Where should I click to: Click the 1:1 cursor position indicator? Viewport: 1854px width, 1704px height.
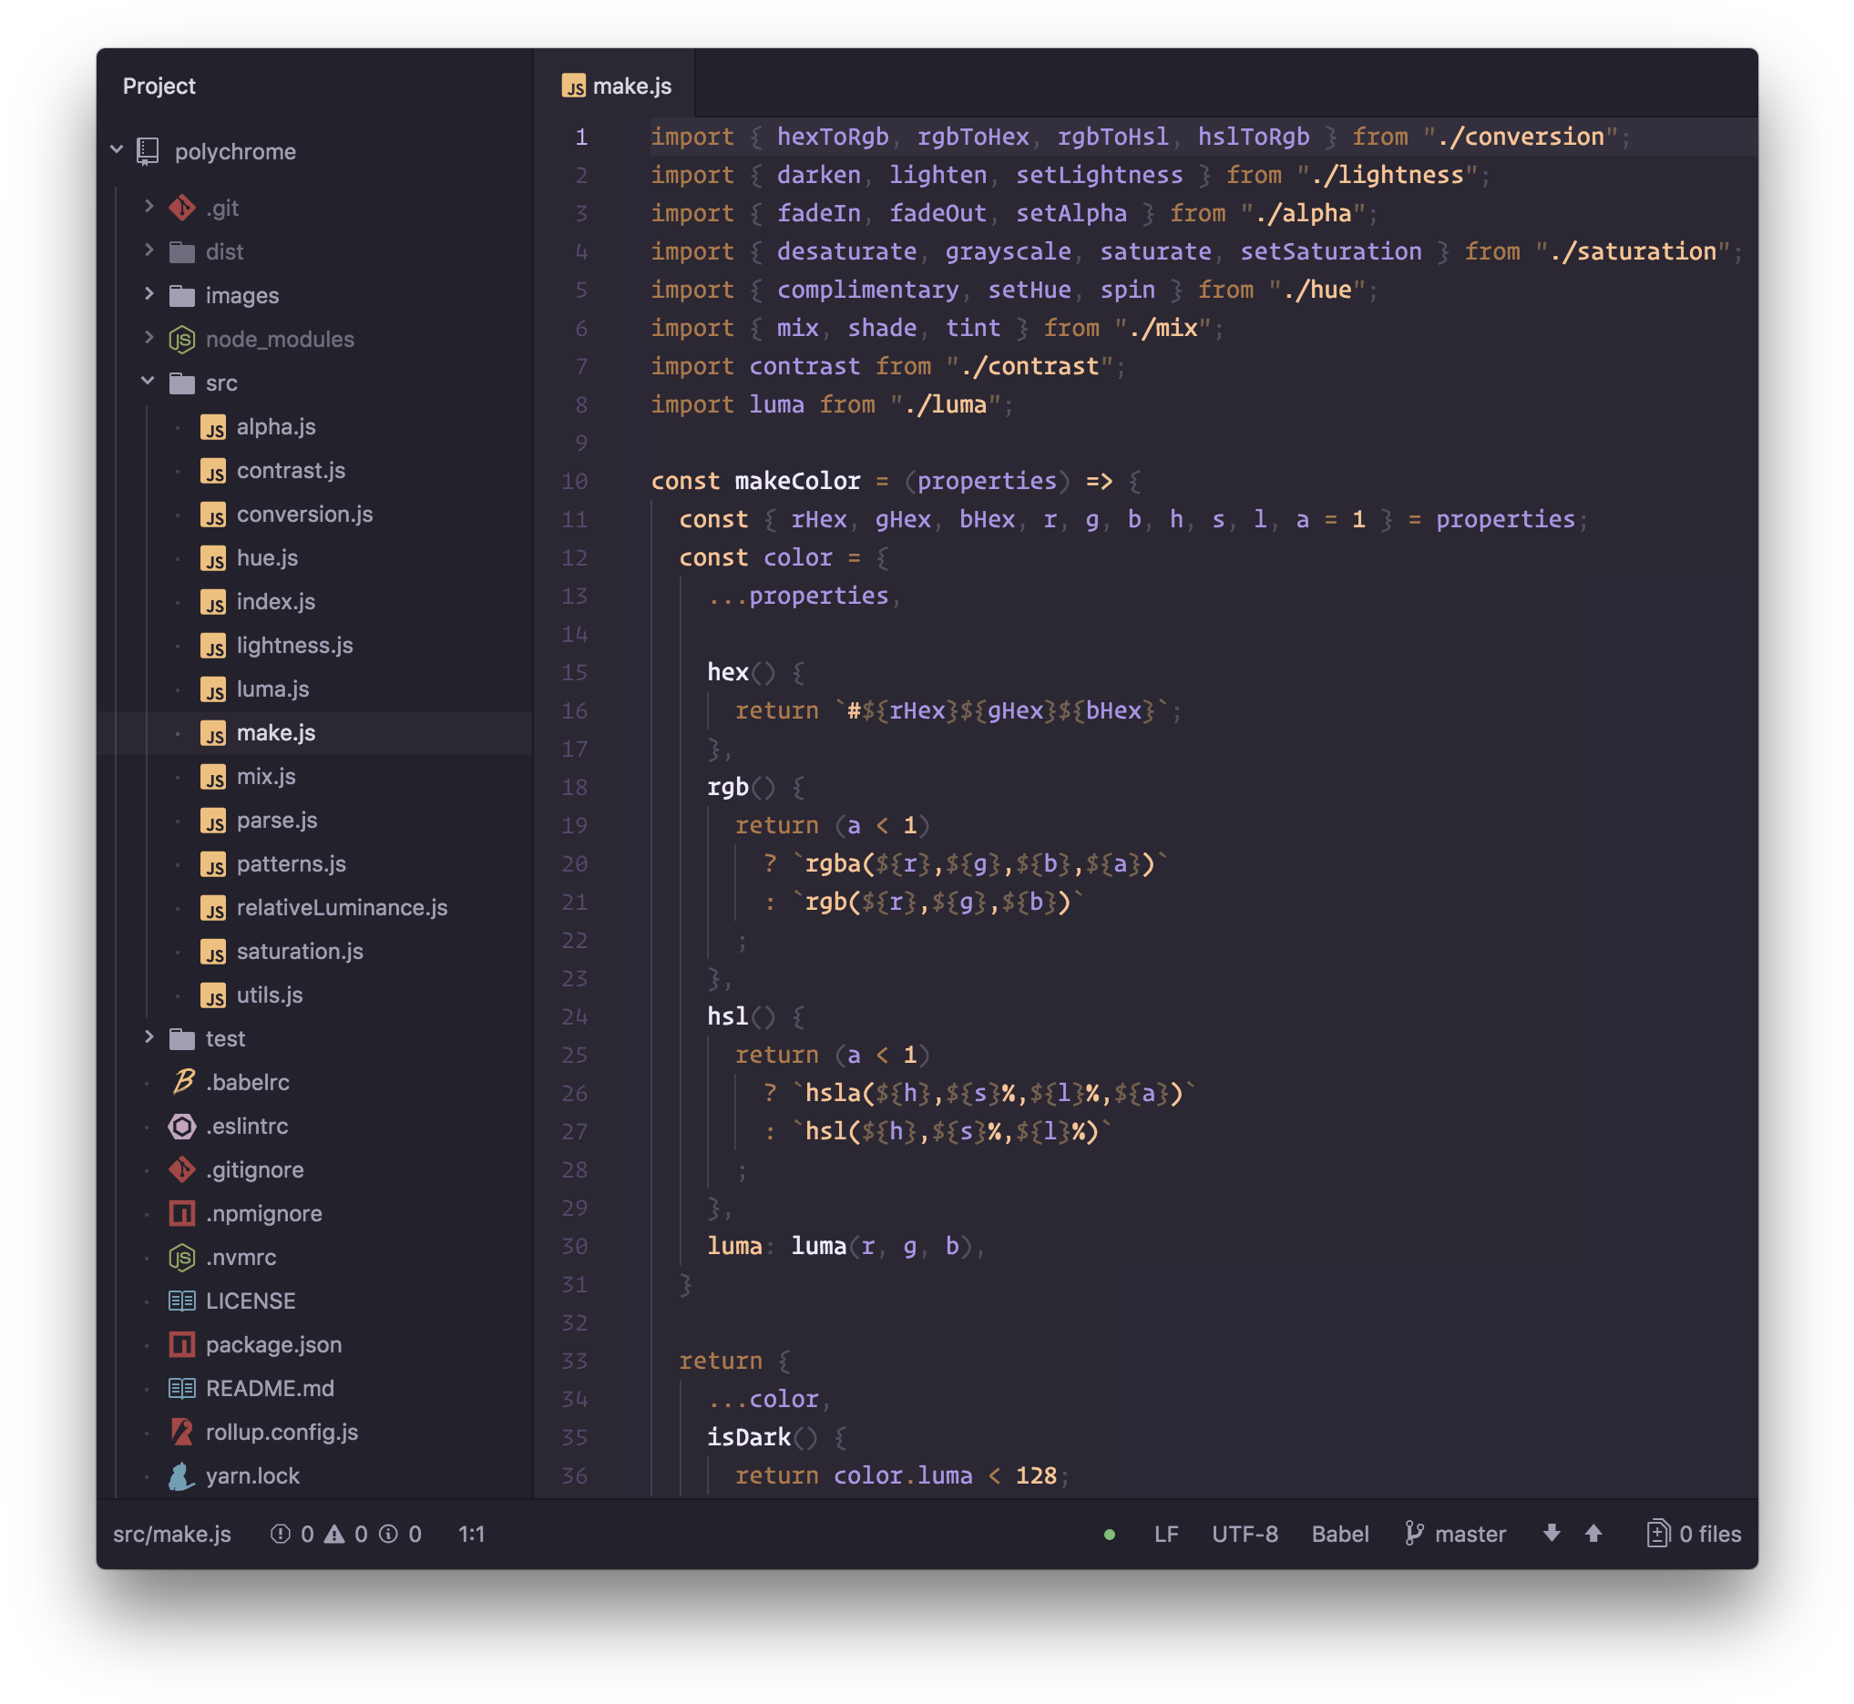coord(471,1534)
